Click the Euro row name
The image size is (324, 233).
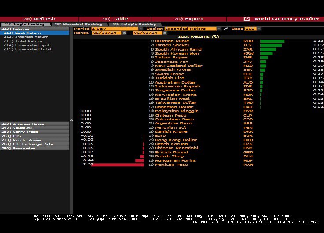[x=160, y=135]
